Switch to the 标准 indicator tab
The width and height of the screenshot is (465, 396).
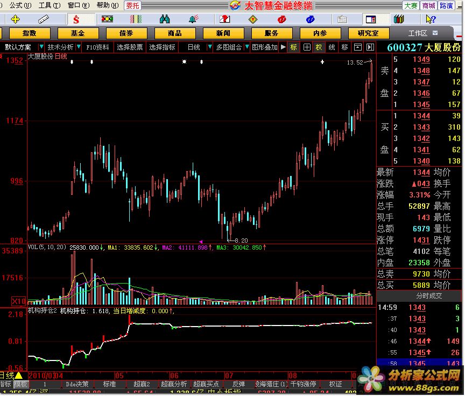coord(109,384)
